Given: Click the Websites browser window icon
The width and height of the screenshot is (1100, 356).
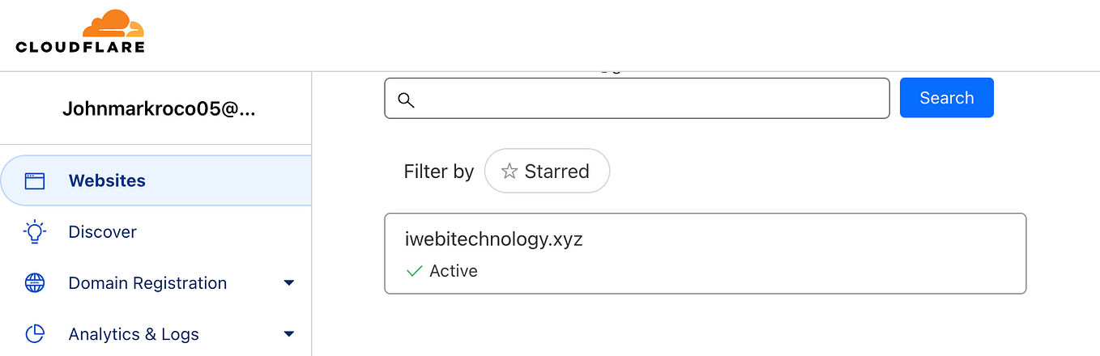Looking at the screenshot, I should pyautogui.click(x=35, y=180).
